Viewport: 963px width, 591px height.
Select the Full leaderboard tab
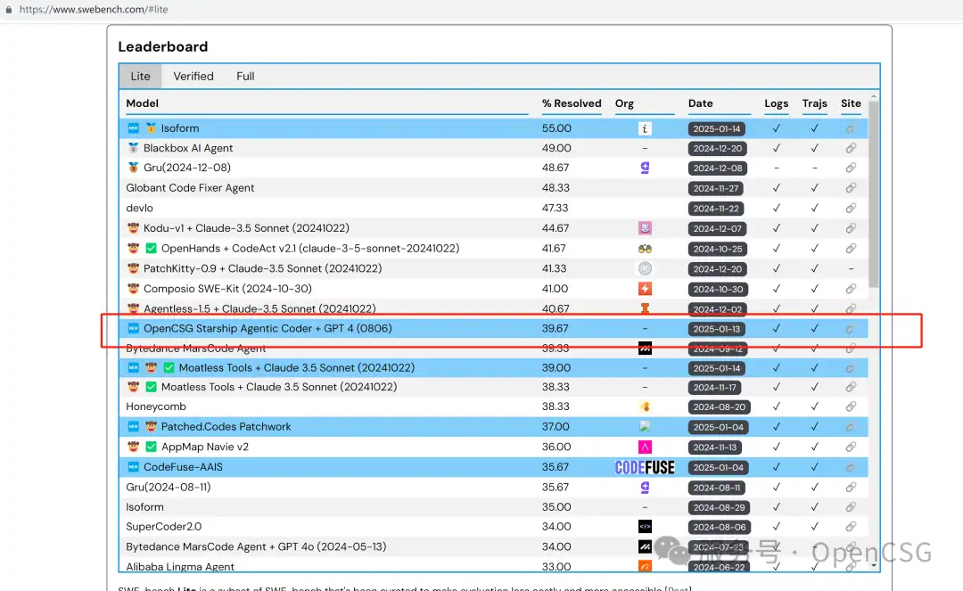tap(245, 76)
